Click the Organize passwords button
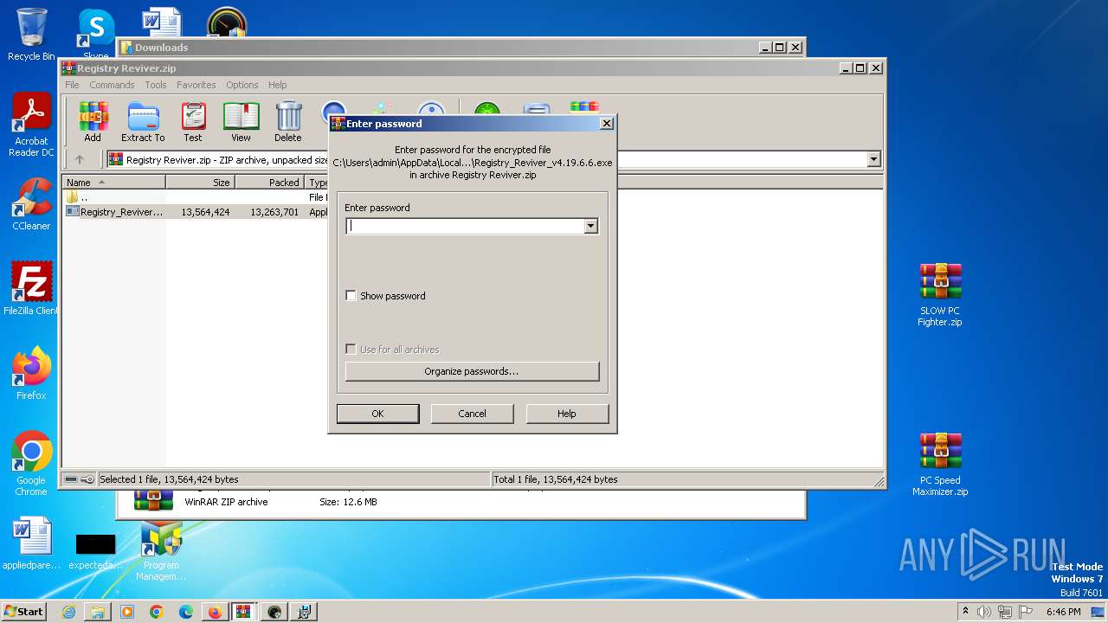The width and height of the screenshot is (1108, 623). tap(472, 371)
